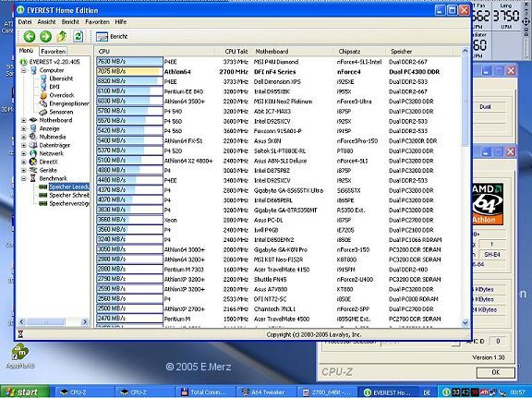Click the CPU column header
This screenshot has height=398, width=532.
pos(154,51)
